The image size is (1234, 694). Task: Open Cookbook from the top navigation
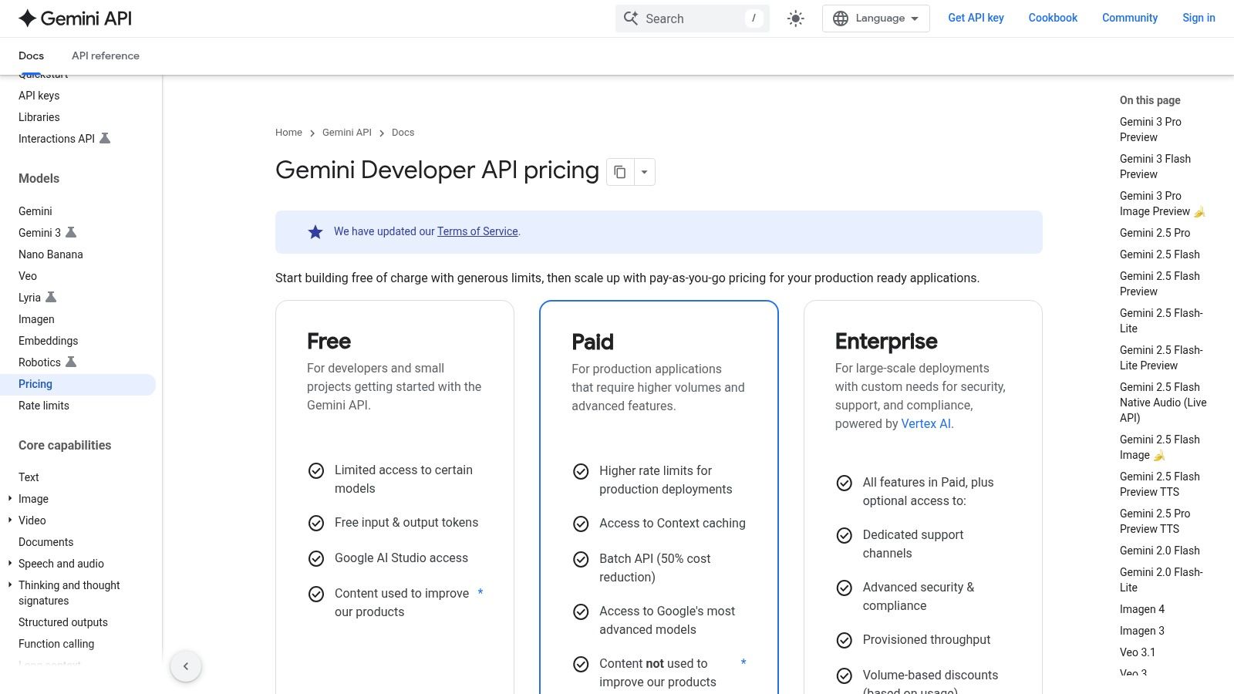point(1052,18)
